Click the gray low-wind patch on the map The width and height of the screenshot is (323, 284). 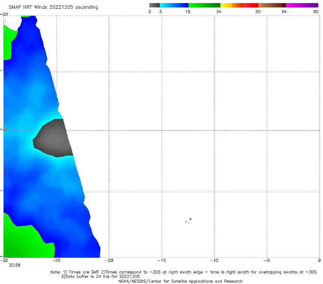pyautogui.click(x=53, y=138)
